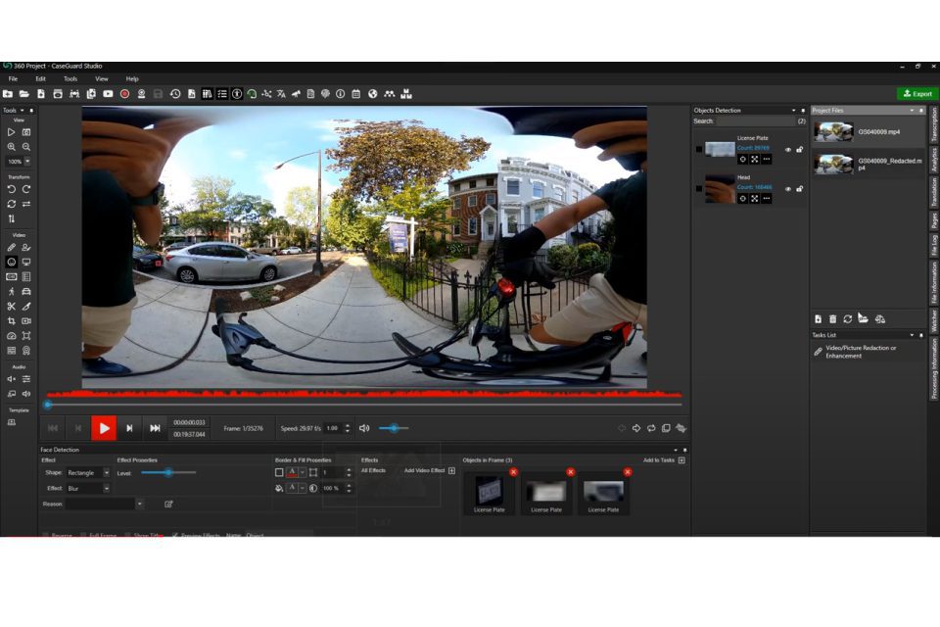Refresh project files list

point(848,319)
